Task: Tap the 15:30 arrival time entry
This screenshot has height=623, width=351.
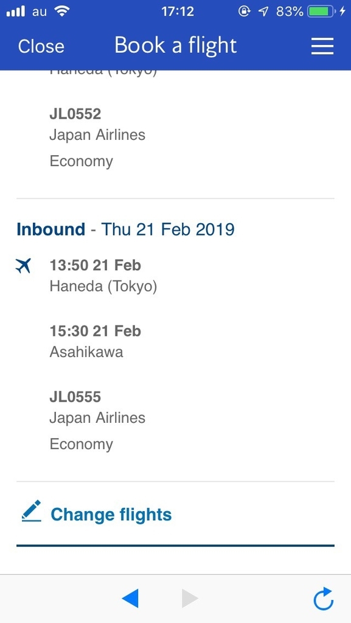Action: (95, 331)
